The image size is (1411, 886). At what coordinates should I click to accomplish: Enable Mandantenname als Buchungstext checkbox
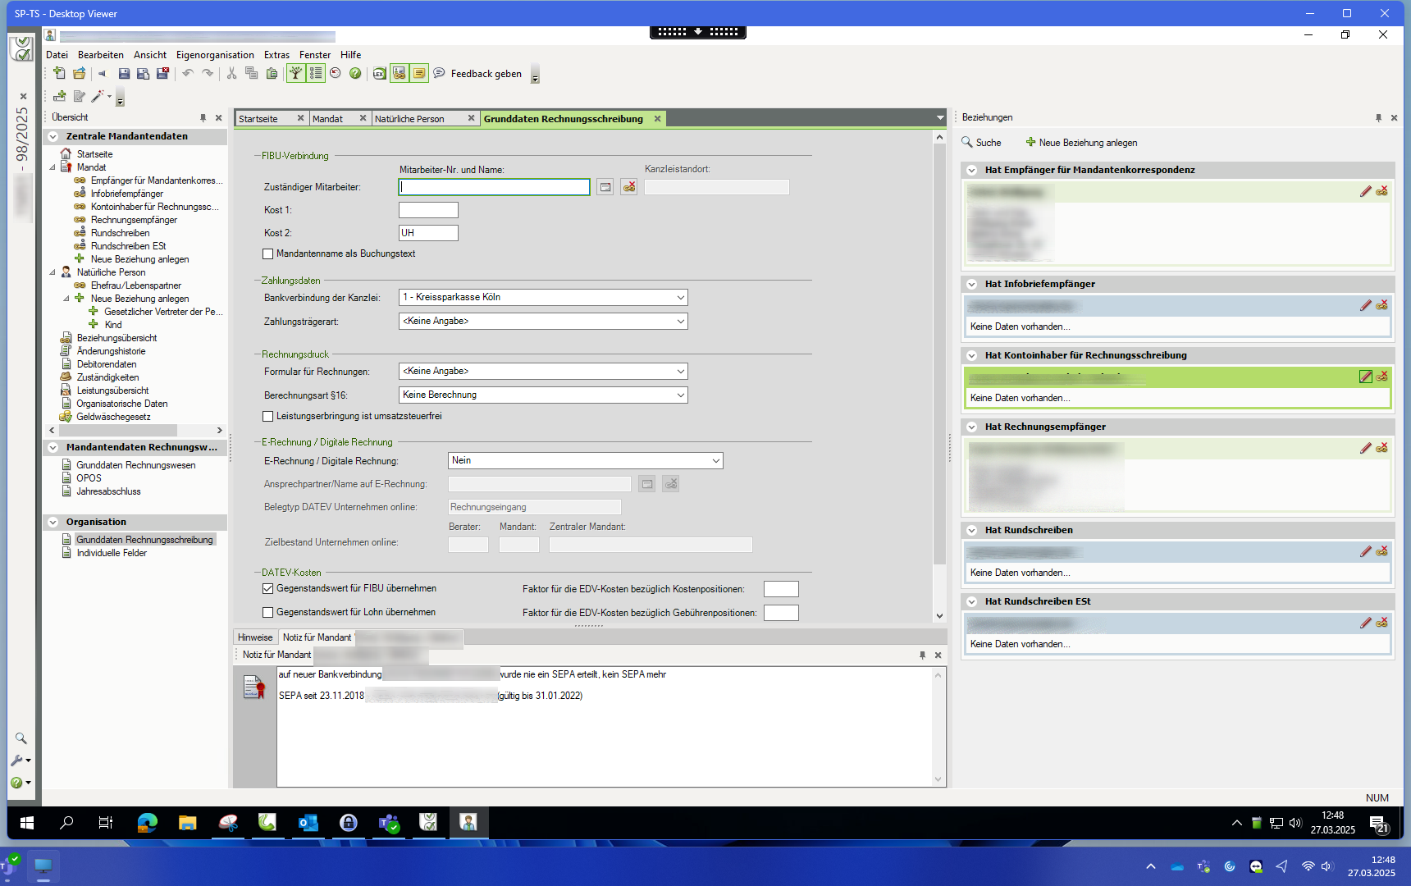coord(268,254)
